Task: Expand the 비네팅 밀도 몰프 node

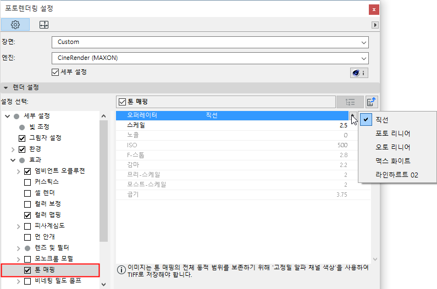Action: pos(18,281)
